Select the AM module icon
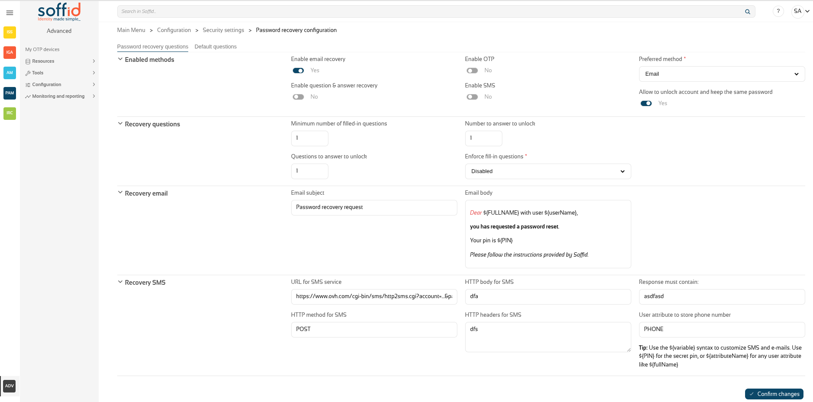 tap(10, 73)
